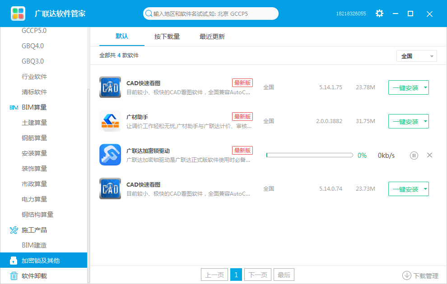
Task: Open 市政算量 category
Action: tap(34, 184)
